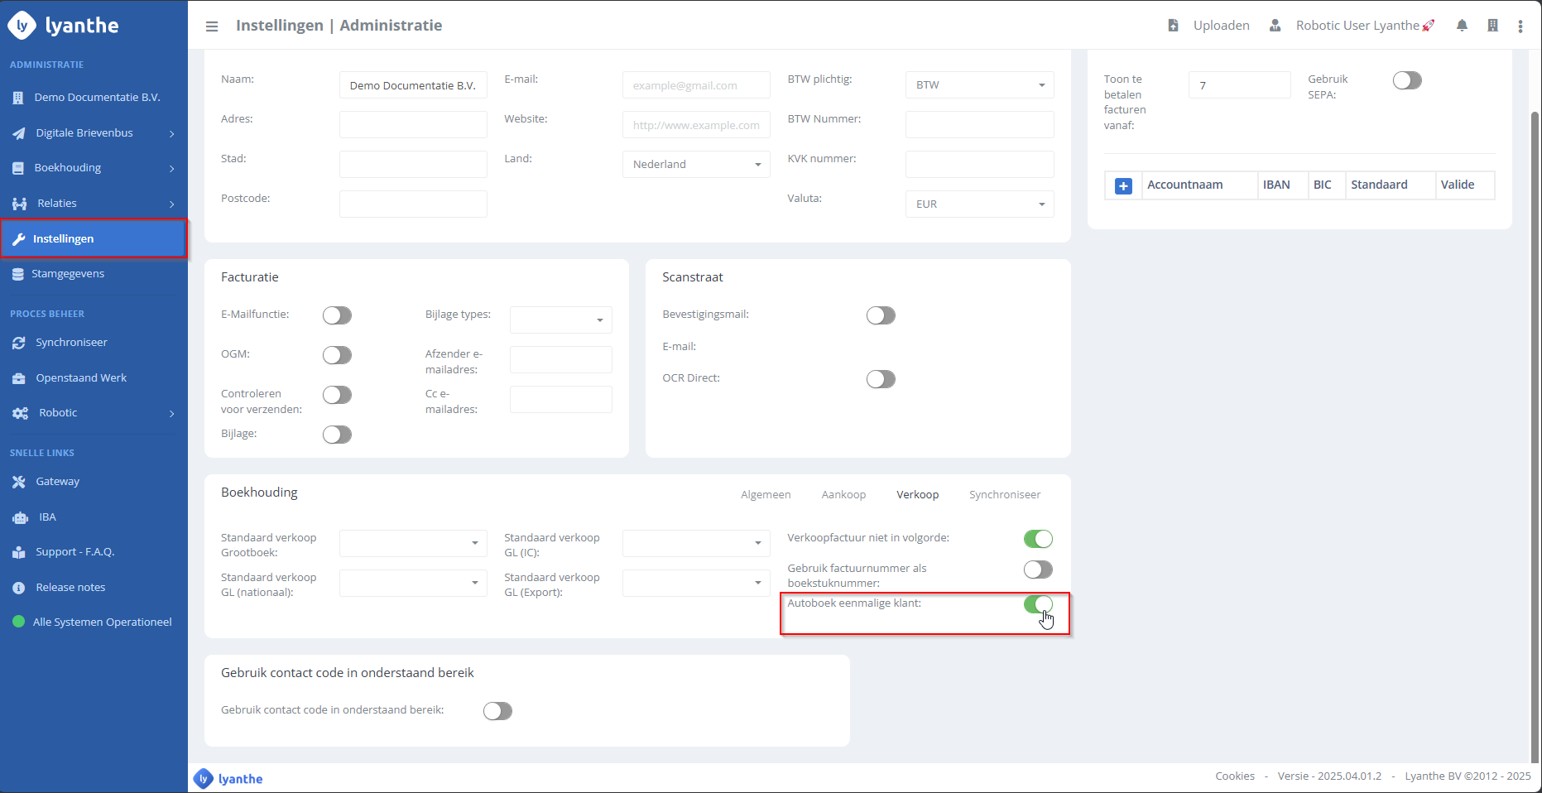
Task: Click the Uploaden file icon
Action: click(x=1173, y=26)
